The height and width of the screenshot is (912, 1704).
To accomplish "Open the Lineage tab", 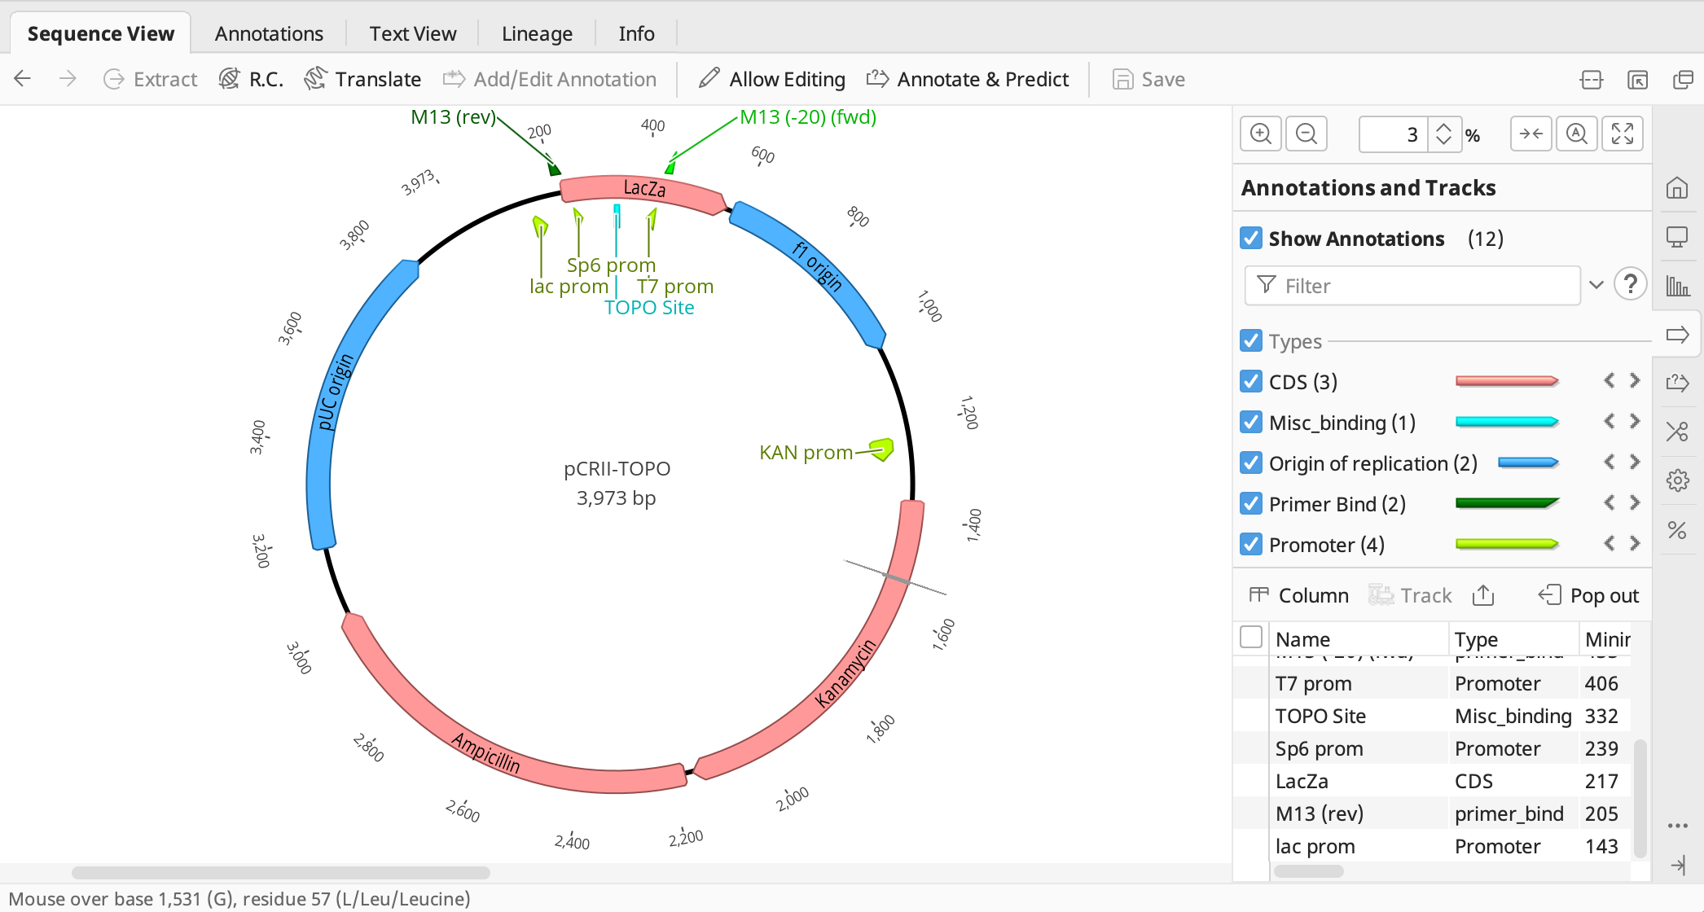I will point(537,33).
